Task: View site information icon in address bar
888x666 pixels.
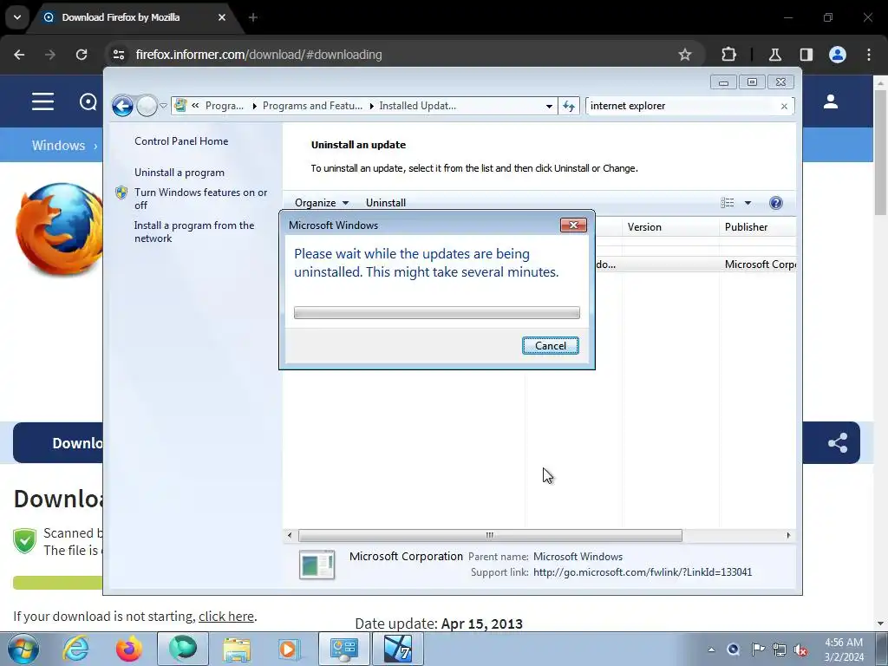Action: coord(119,55)
